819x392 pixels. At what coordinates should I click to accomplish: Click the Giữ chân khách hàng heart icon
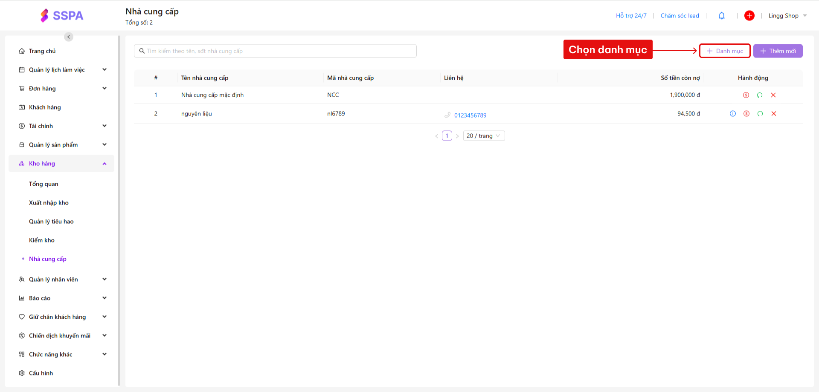click(22, 317)
